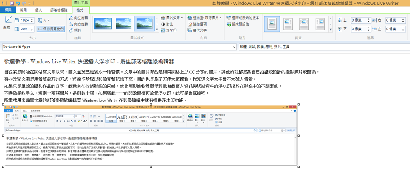The image size is (410, 171).
Task: Select the embedded screenshot image in post
Action: click(151, 135)
